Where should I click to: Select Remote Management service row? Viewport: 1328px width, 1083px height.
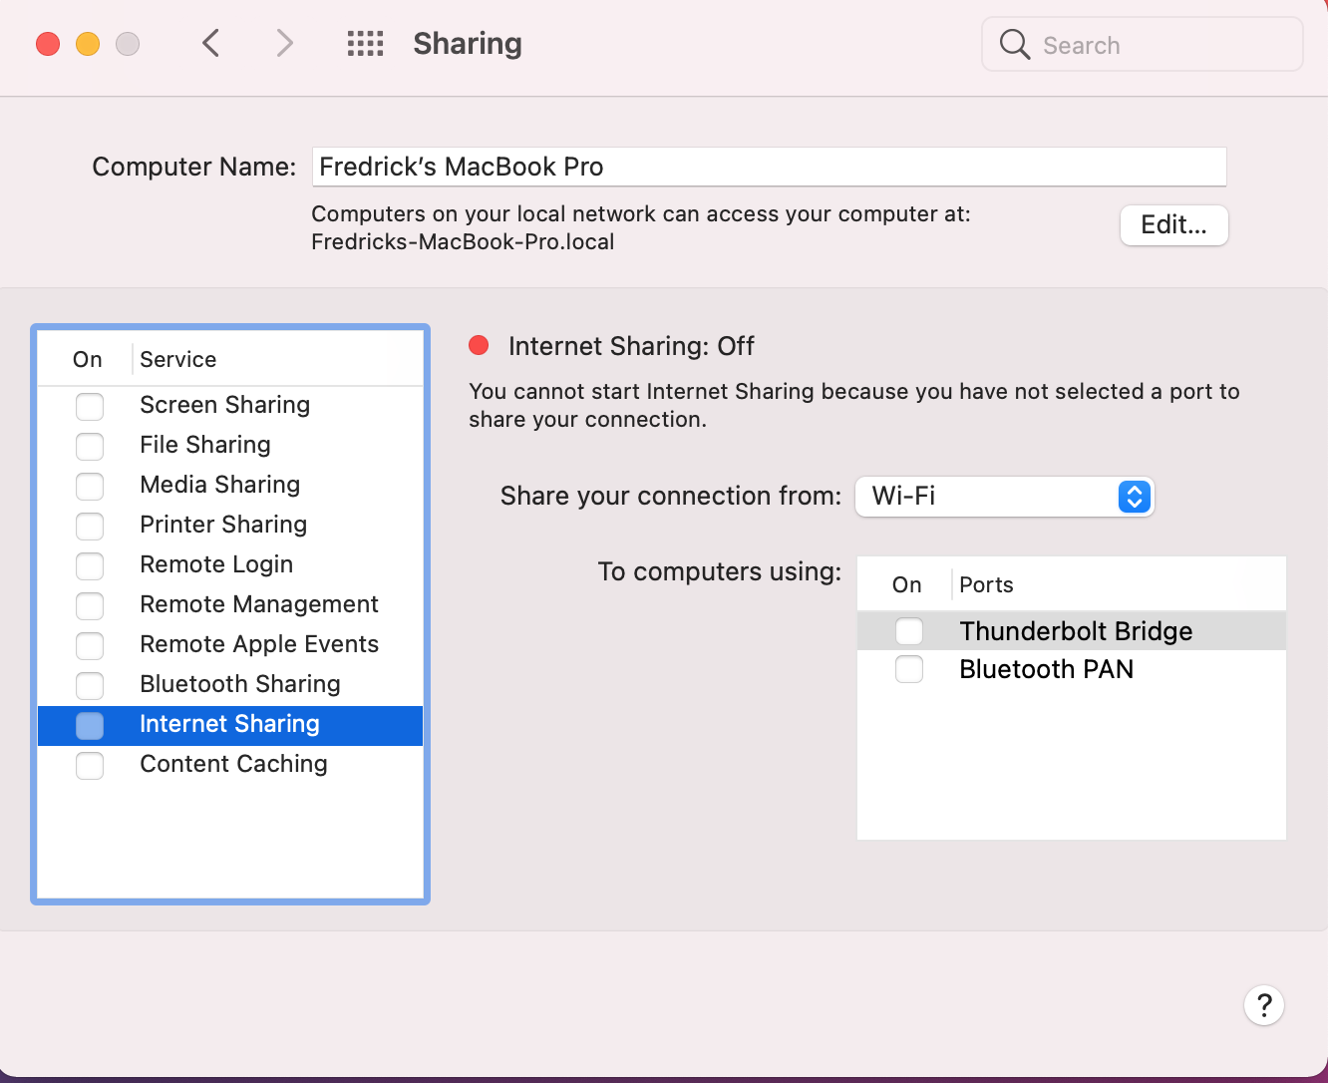(x=230, y=604)
